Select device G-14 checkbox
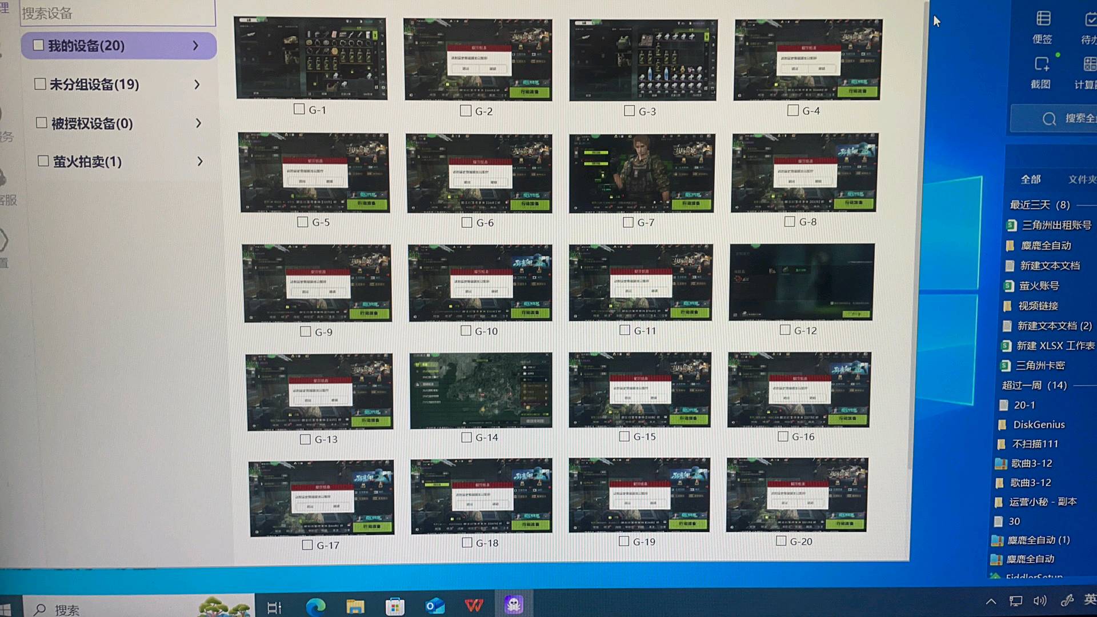This screenshot has height=617, width=1097. tap(466, 437)
